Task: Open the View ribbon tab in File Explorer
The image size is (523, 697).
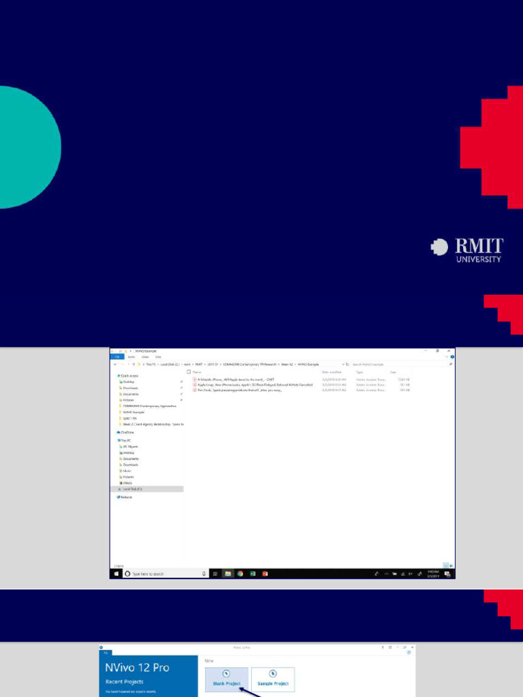Action: pyautogui.click(x=158, y=357)
